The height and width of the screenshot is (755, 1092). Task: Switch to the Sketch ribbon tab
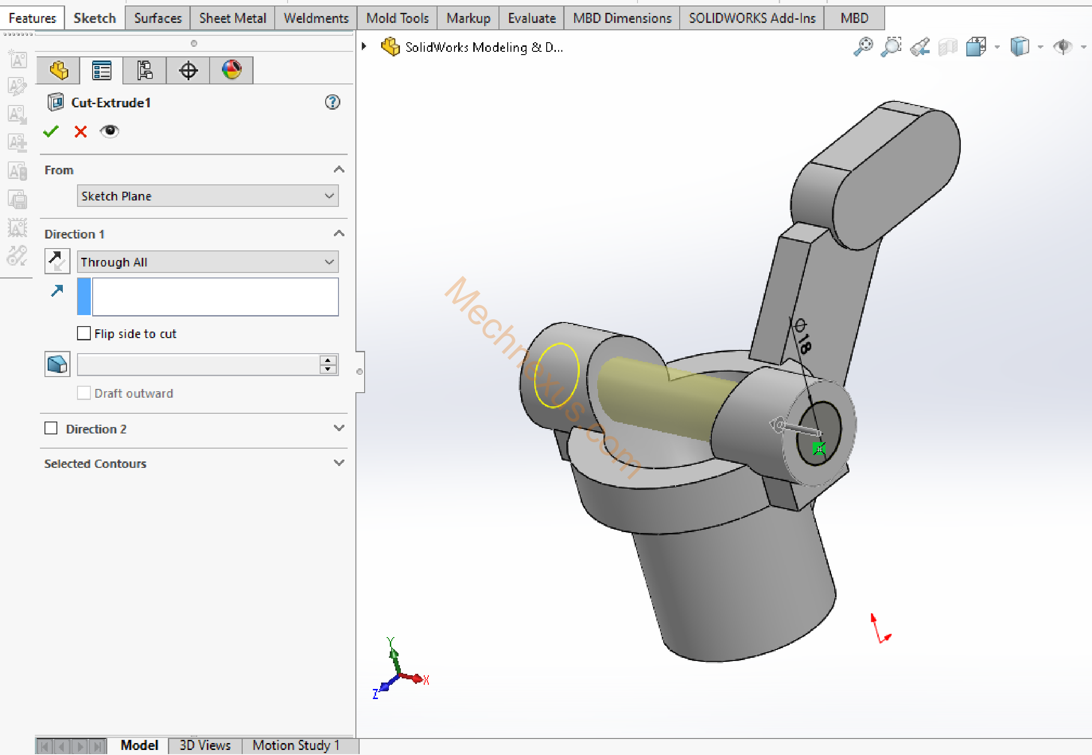(94, 18)
